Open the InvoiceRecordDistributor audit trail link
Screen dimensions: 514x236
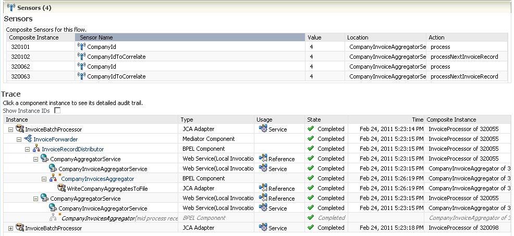[x=72, y=149]
